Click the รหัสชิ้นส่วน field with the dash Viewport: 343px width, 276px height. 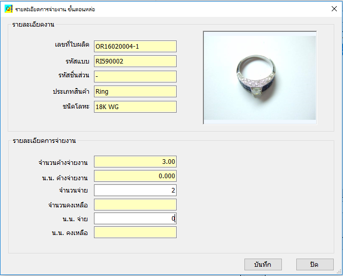click(135, 76)
